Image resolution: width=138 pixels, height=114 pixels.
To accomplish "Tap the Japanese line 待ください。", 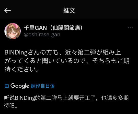I will (x=22, y=69).
